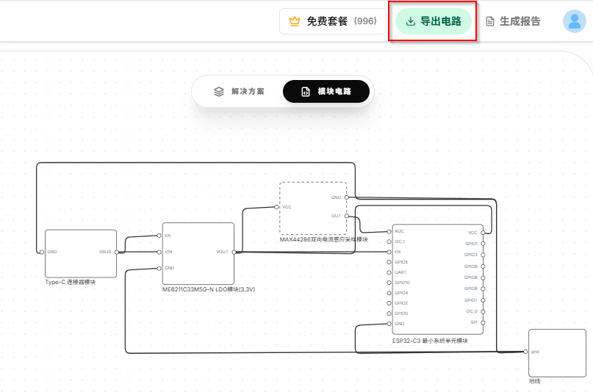Click the VBUS pin on Type-C module
This screenshot has width=593, height=392.
[117, 253]
